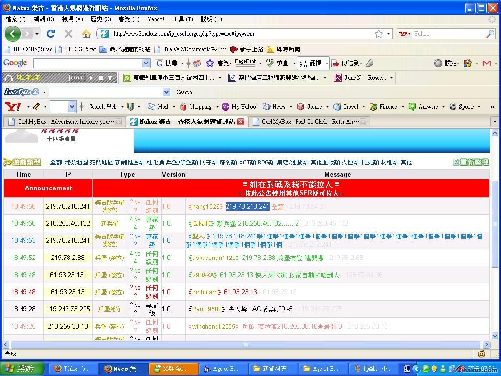Screen dimensions: 501x376
Task: Click the 重新整理 refresh button
Action: point(471,163)
